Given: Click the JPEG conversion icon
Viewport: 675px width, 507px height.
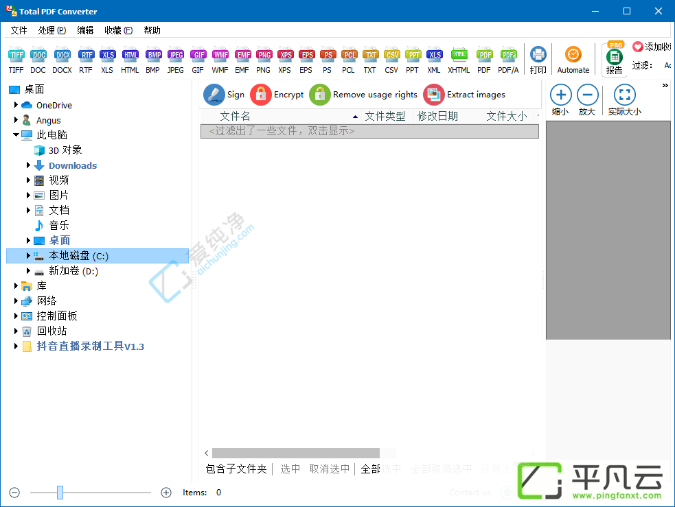Looking at the screenshot, I should (x=176, y=60).
